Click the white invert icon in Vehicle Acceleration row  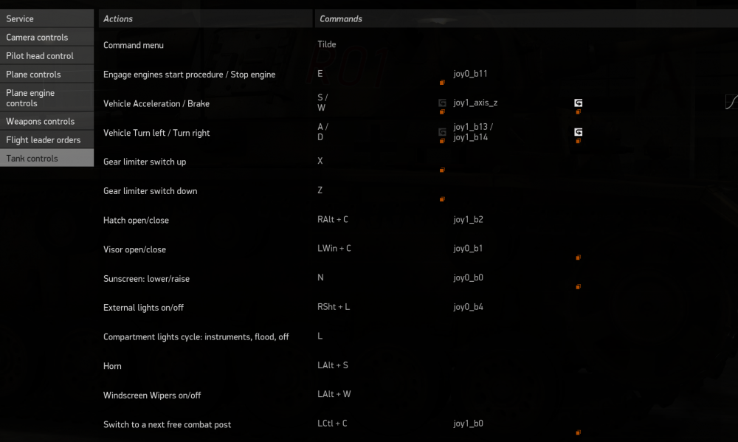tap(578, 103)
